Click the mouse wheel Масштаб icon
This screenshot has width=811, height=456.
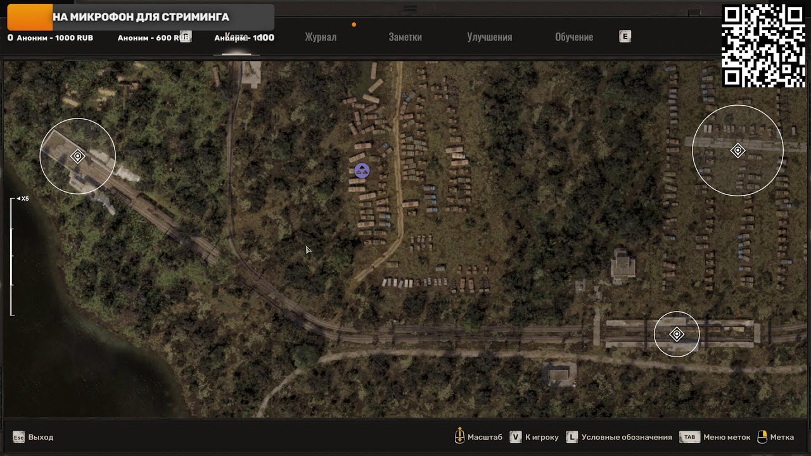[x=459, y=436]
